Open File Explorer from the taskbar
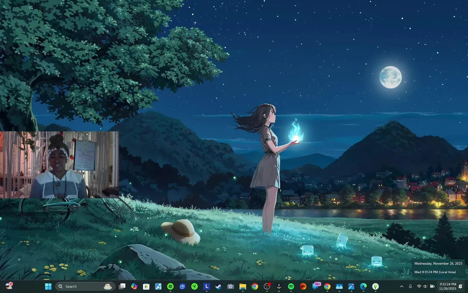 click(x=243, y=286)
